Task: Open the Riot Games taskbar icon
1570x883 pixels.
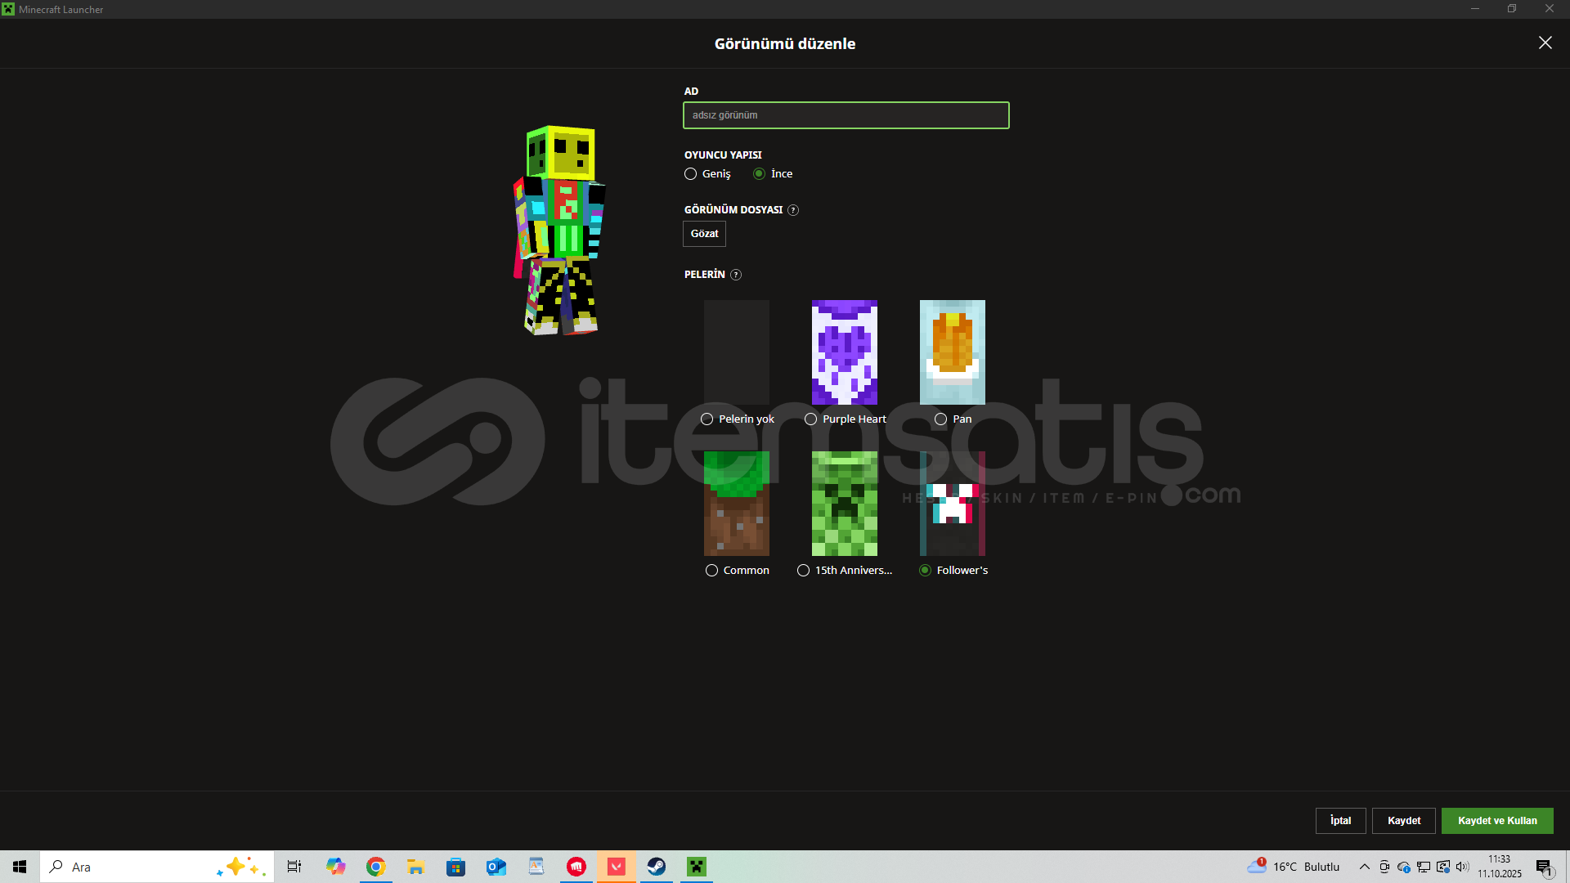Action: pyautogui.click(x=576, y=867)
